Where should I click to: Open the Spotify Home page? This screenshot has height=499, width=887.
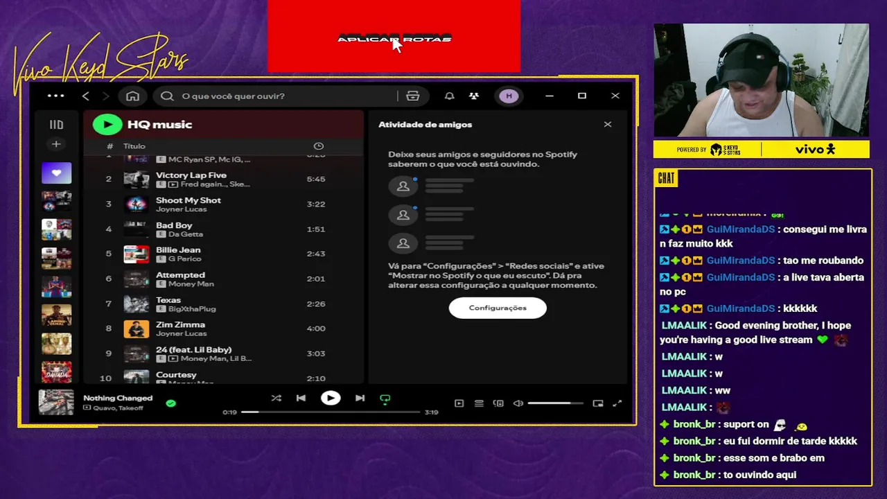tap(132, 96)
